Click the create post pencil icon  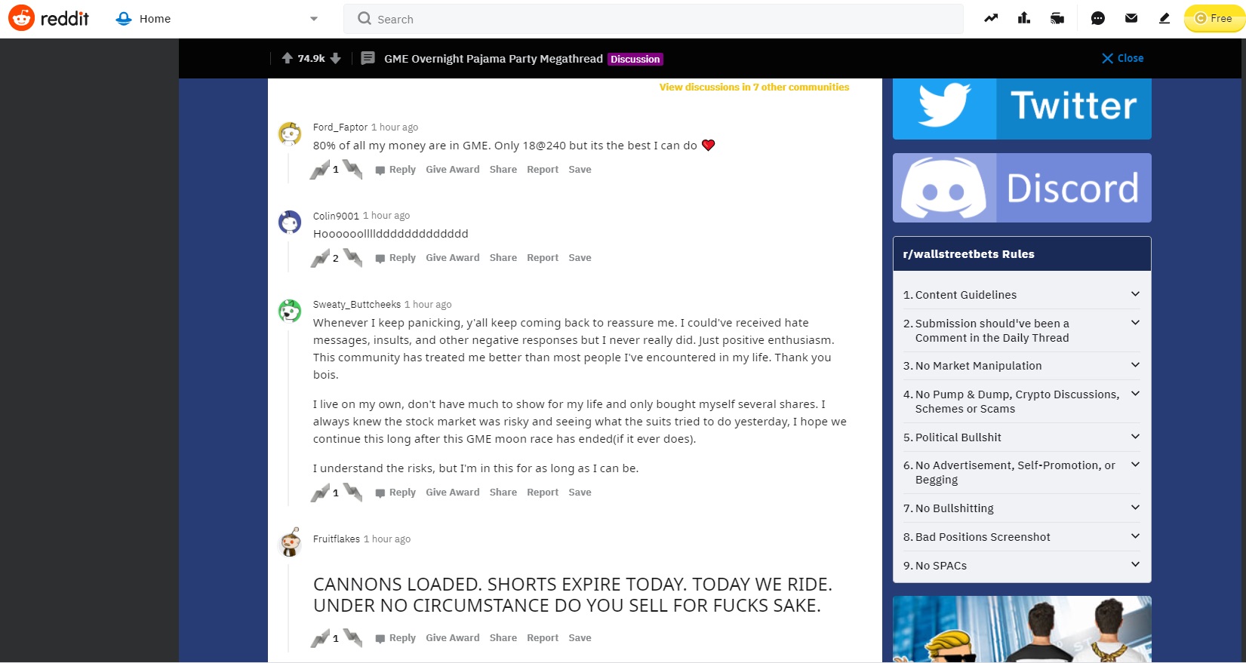pos(1164,18)
